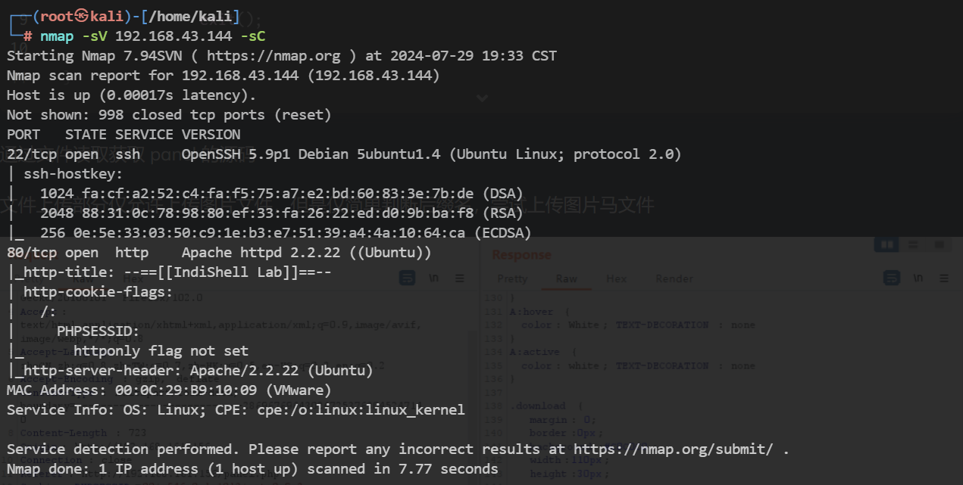Click the nmap command line in terminal
The width and height of the screenshot is (963, 485).
152,36
